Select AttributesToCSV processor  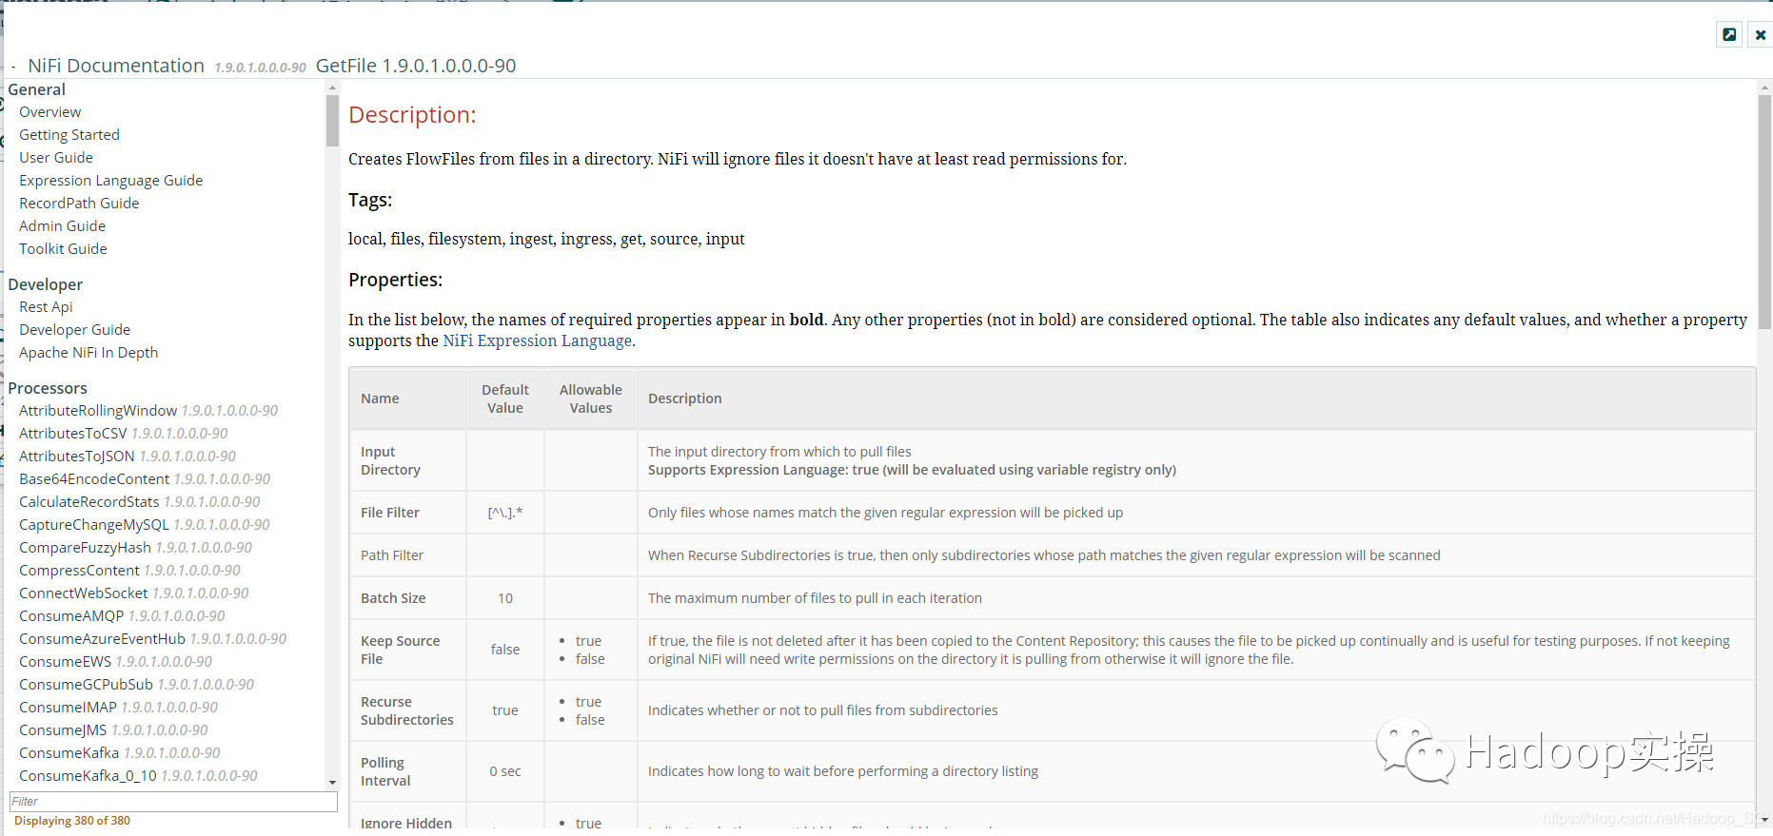tap(72, 434)
